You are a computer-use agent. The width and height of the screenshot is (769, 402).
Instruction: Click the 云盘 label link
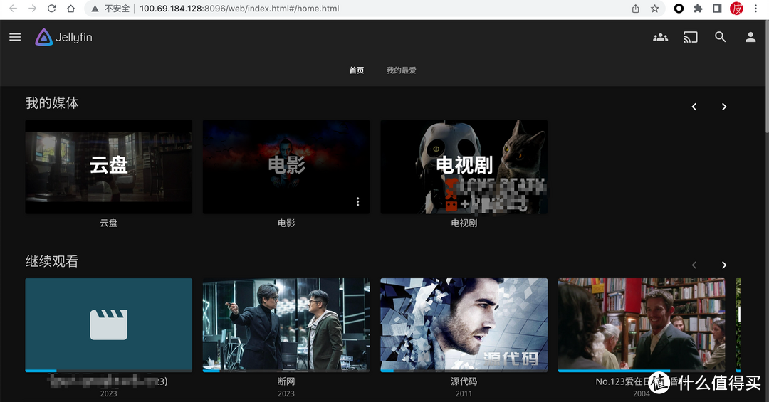pos(108,223)
